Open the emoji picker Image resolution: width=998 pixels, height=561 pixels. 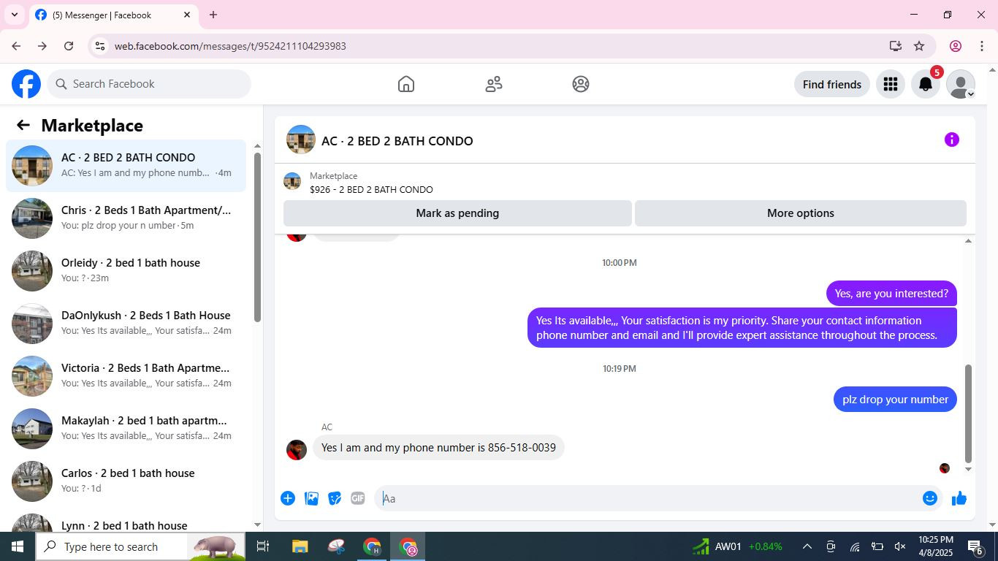[929, 498]
